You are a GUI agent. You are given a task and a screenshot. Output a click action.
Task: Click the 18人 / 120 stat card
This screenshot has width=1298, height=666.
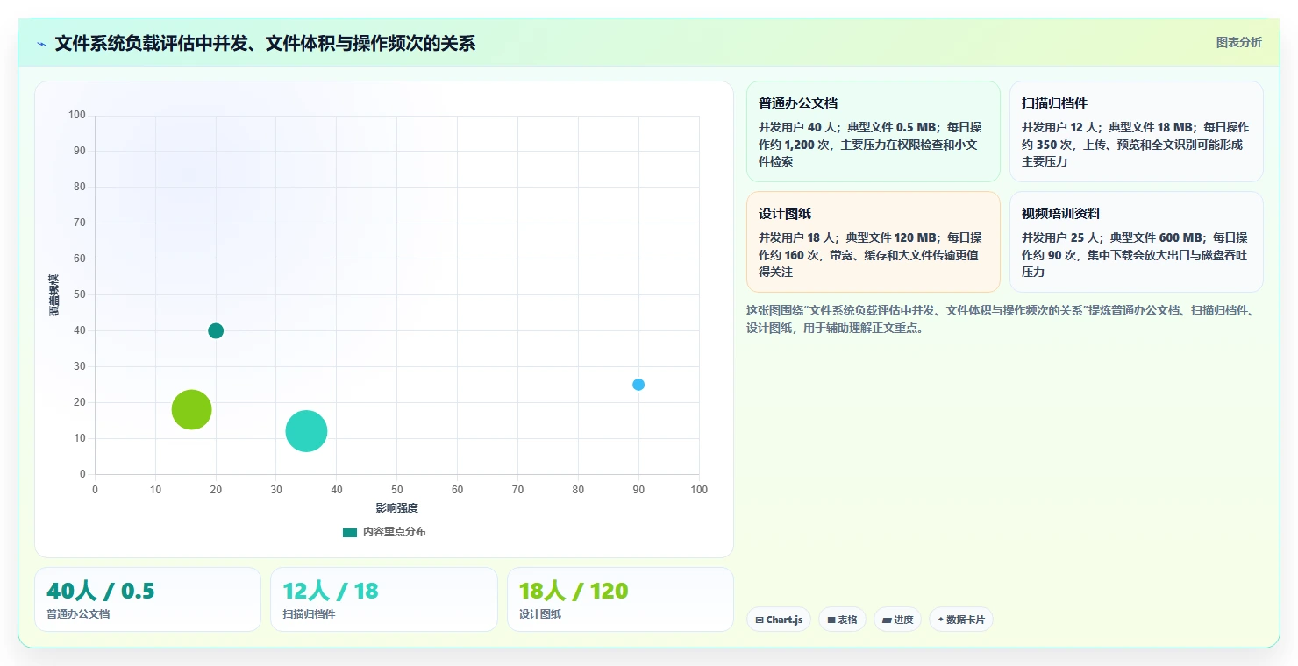click(620, 599)
